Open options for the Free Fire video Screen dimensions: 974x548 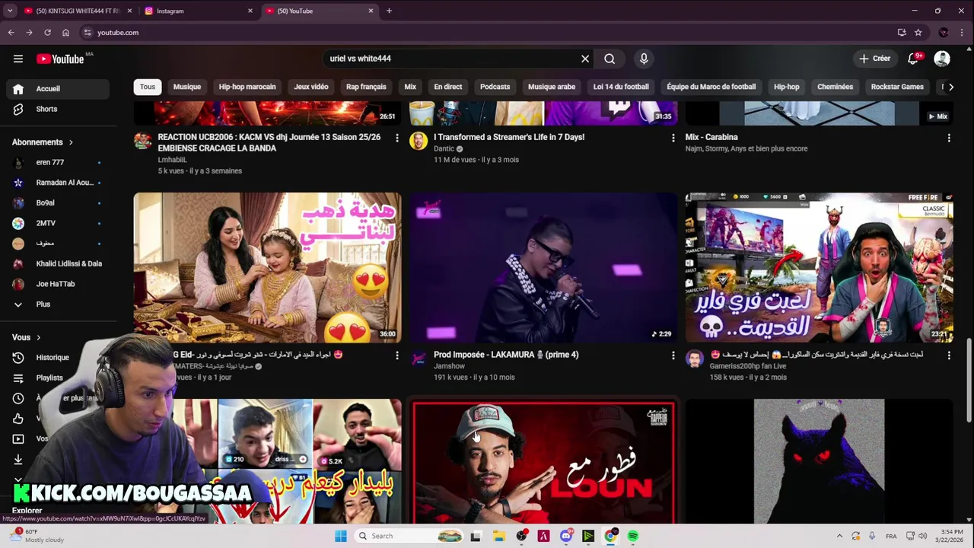click(949, 355)
